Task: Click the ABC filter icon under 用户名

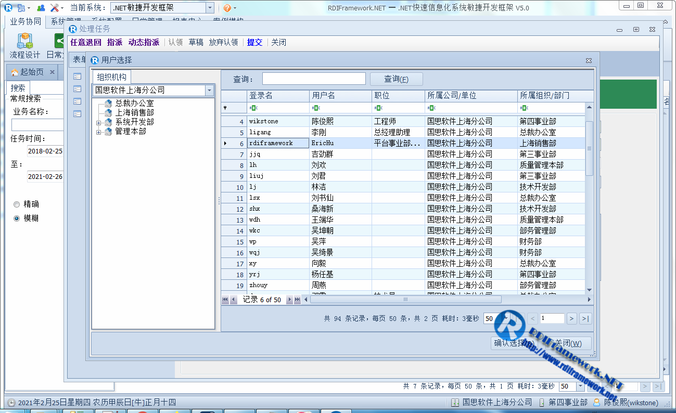Action: [x=316, y=108]
